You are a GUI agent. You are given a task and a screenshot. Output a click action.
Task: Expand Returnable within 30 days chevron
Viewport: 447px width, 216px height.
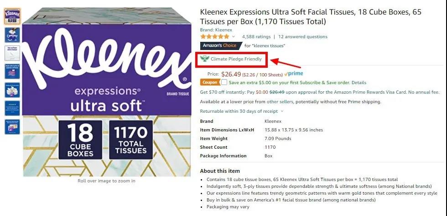[x=282, y=111]
